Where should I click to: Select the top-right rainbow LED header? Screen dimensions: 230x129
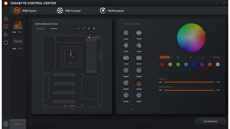click(x=90, y=37)
